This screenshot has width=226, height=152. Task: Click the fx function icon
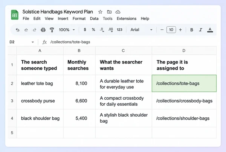click(44, 42)
